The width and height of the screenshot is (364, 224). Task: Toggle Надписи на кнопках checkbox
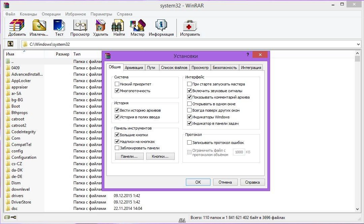tap(117, 142)
